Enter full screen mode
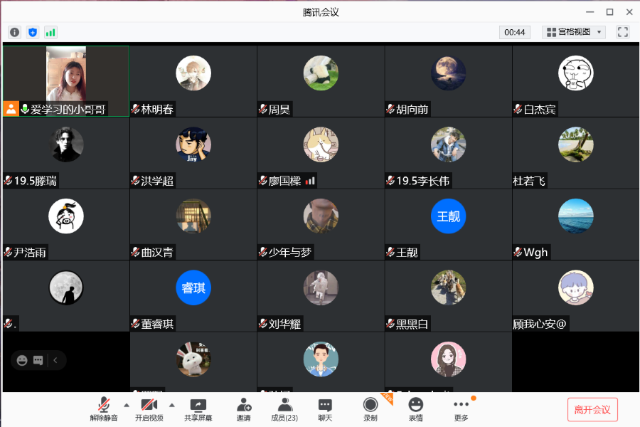 [622, 32]
